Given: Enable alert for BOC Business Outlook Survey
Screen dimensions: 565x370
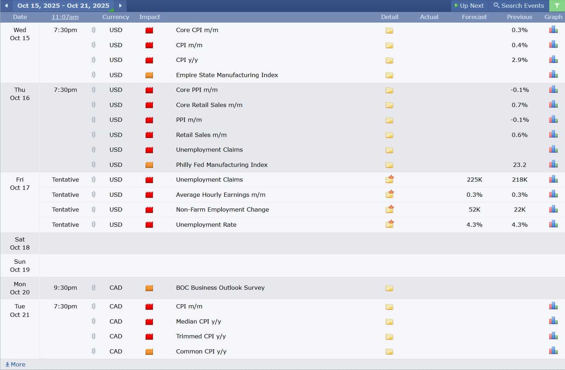Looking at the screenshot, I should pos(93,288).
